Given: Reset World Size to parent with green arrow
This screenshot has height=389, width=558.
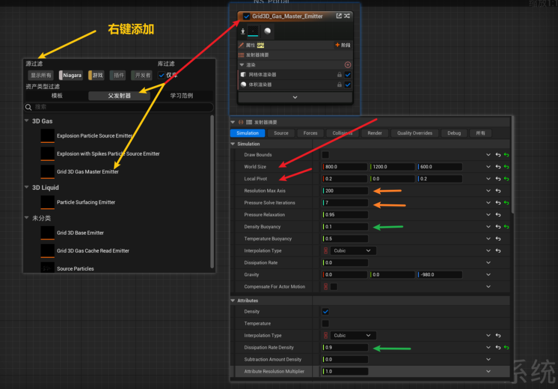Looking at the screenshot, I should click(x=506, y=167).
